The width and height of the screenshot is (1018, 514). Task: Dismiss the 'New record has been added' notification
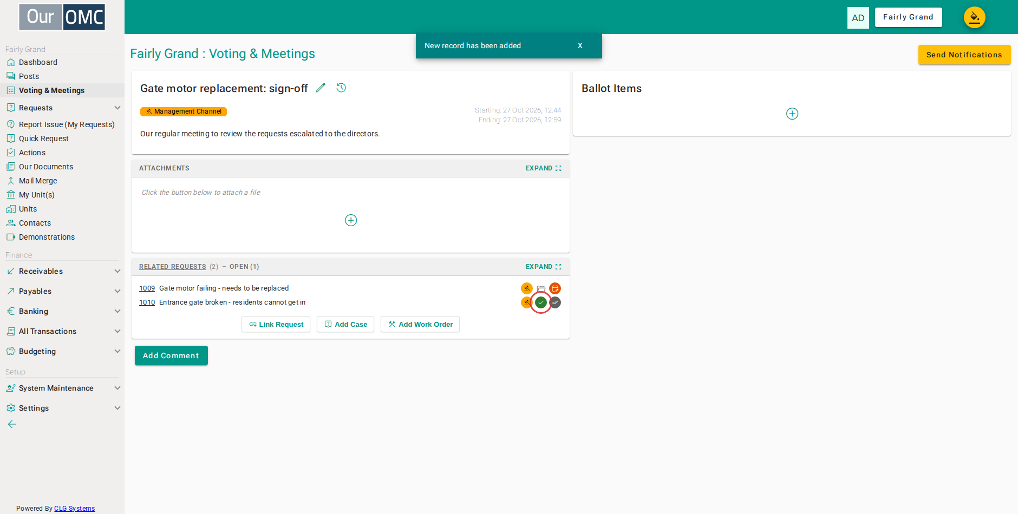tap(580, 45)
